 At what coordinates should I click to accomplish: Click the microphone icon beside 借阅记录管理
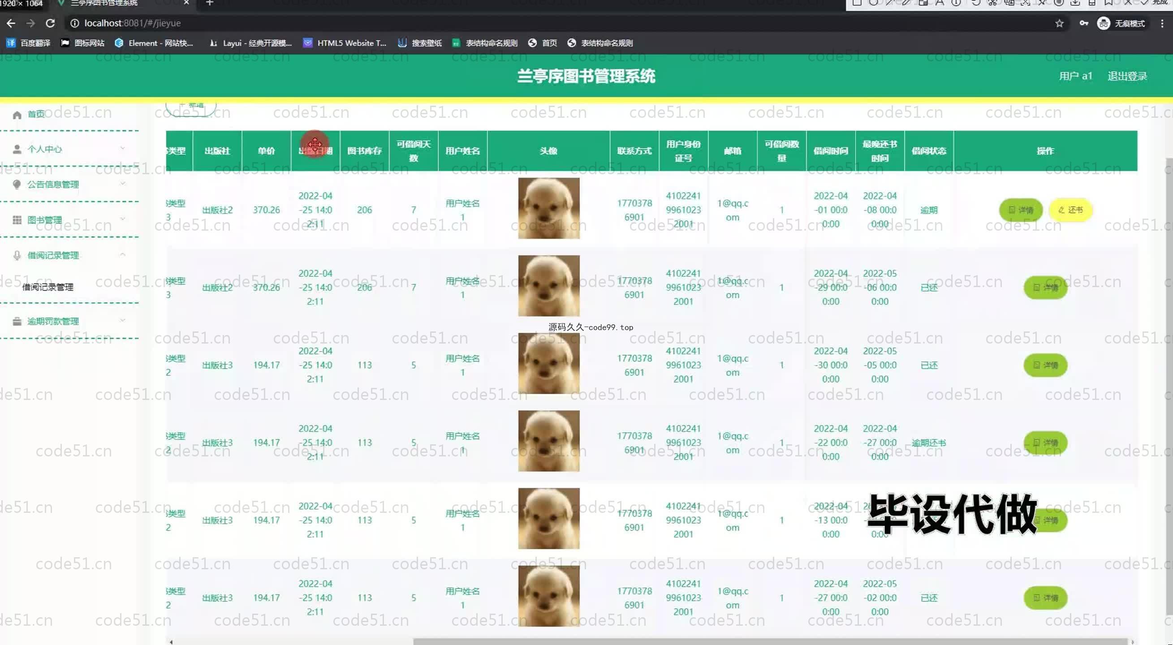coord(17,255)
